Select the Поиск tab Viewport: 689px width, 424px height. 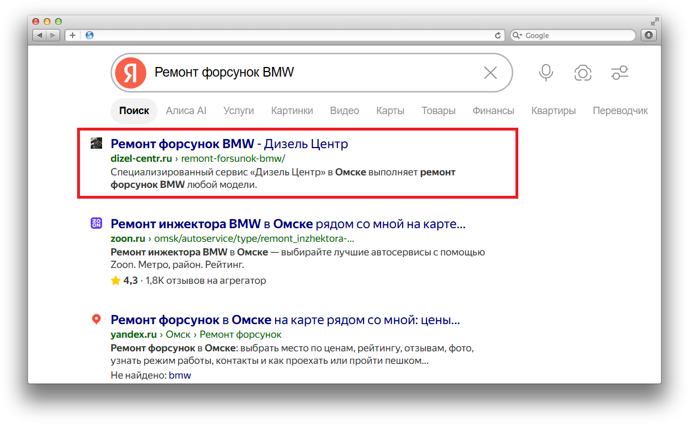point(134,111)
